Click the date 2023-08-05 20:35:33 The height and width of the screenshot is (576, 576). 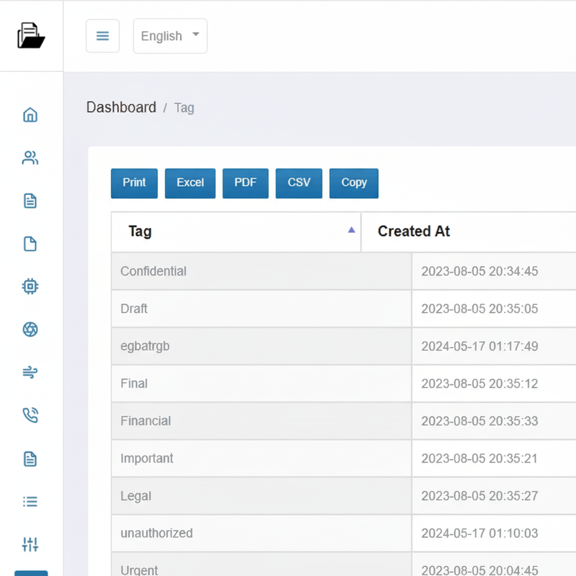pos(479,421)
